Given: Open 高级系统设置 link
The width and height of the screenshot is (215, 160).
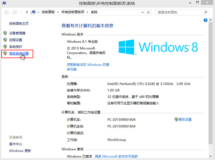Looking at the screenshot, I should [x=19, y=54].
